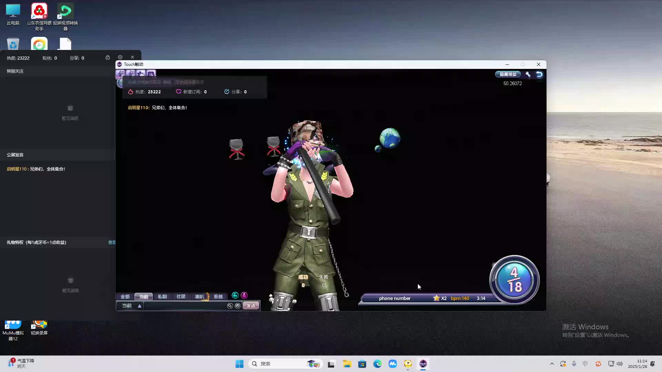662x372 pixels.
Task: Click the round 4/18 progress dial
Action: (x=514, y=280)
